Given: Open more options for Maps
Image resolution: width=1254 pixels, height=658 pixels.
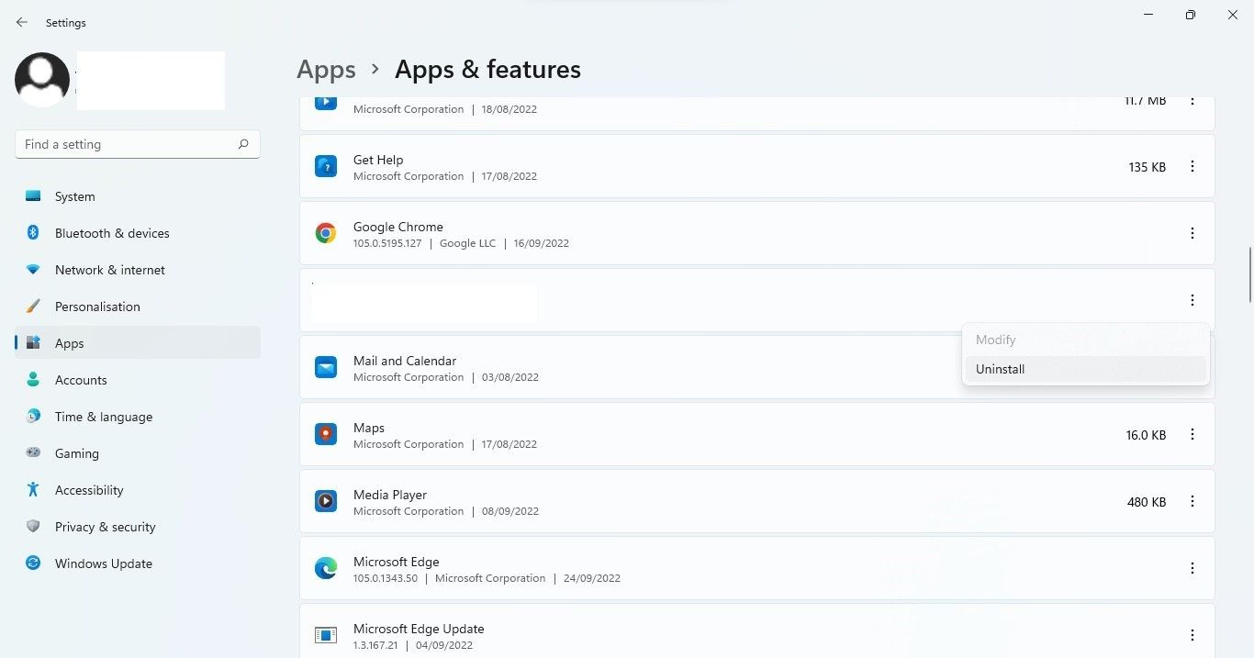Looking at the screenshot, I should 1192,434.
